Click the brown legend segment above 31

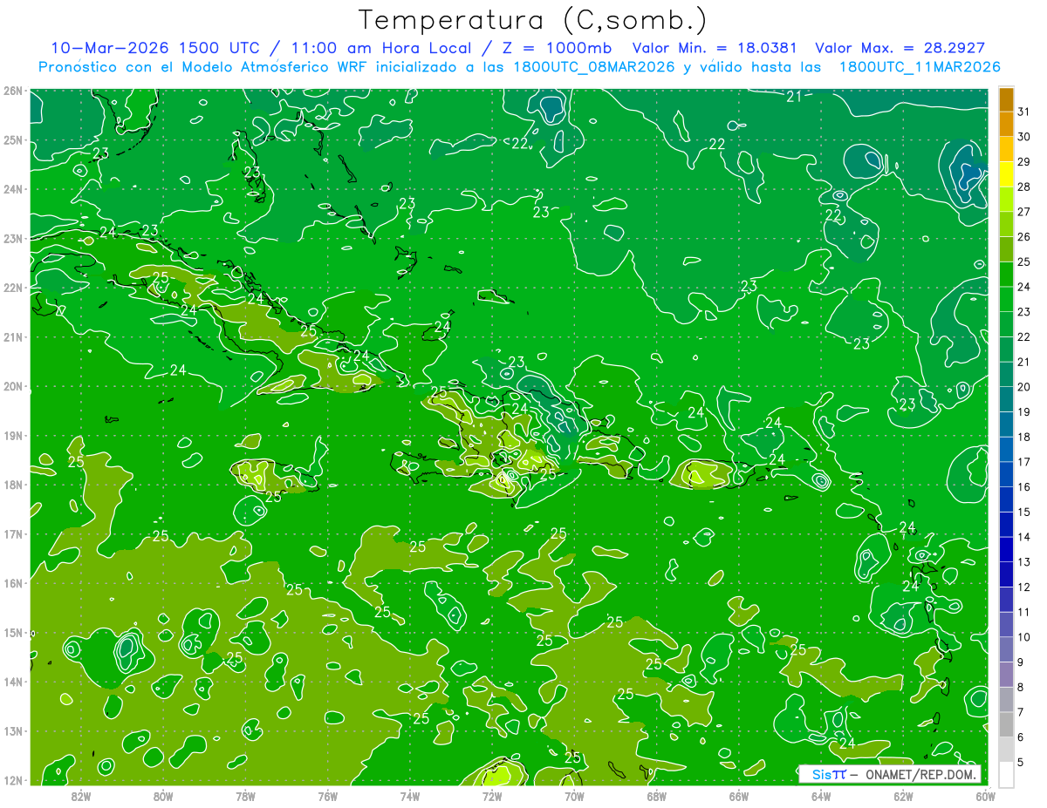[1006, 100]
